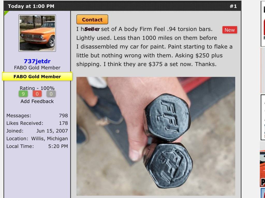Viewport: 265px width, 198px height.
Task: Click the Messages count 798
Action: click(x=63, y=115)
